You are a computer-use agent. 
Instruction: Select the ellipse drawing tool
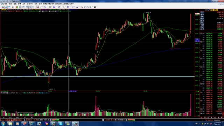pyautogui.click(x=72, y=7)
